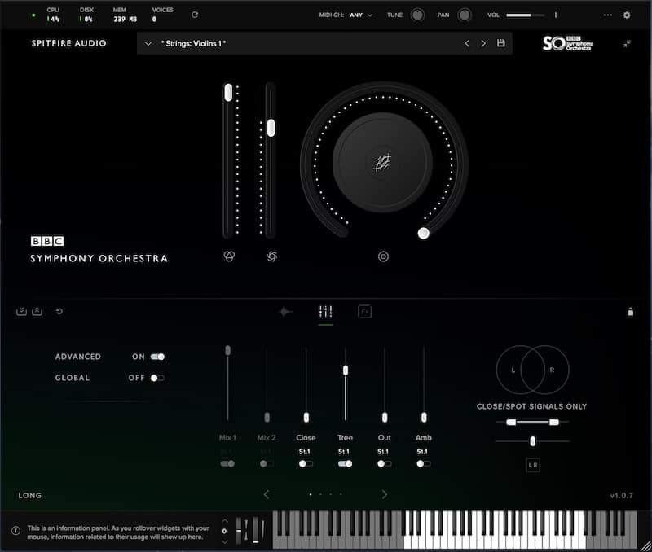Click the upload preset icon
The height and width of the screenshot is (552, 652).
click(x=37, y=310)
